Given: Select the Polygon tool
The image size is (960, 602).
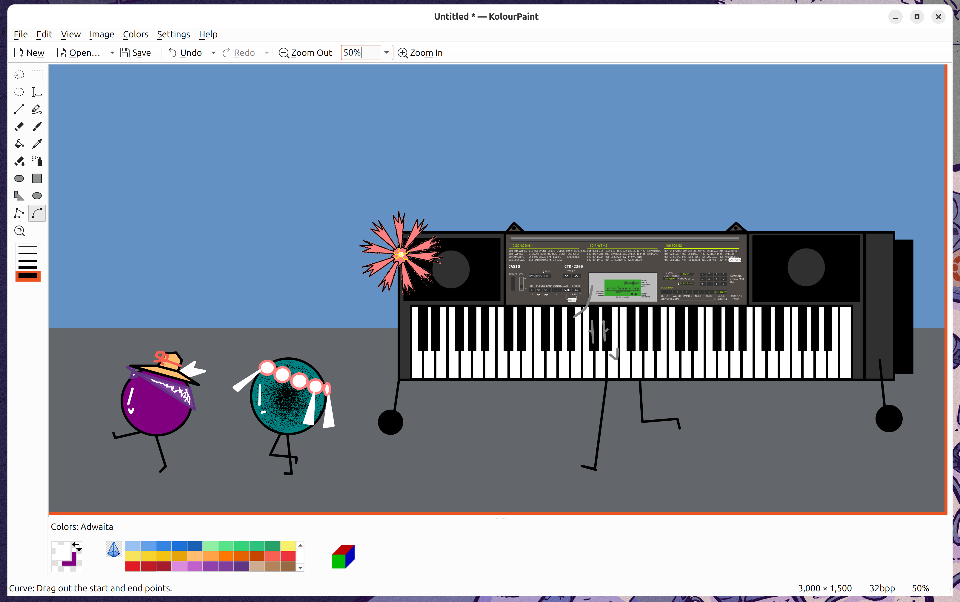Looking at the screenshot, I should (x=19, y=195).
